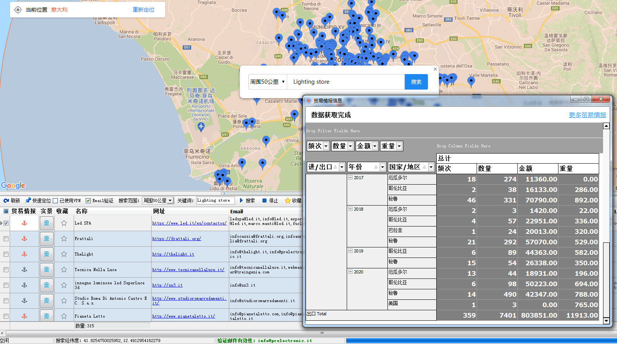Open the 金额 field dropdown
Viewport: 617px width, 344px height.
click(x=375, y=146)
